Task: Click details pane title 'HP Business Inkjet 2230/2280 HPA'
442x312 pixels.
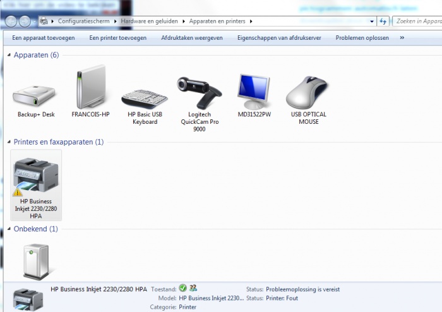Action: 99,289
